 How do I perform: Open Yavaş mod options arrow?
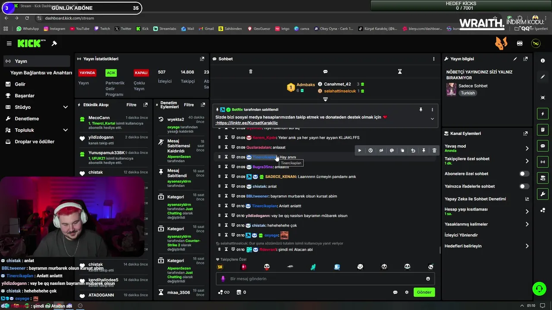tap(527, 149)
